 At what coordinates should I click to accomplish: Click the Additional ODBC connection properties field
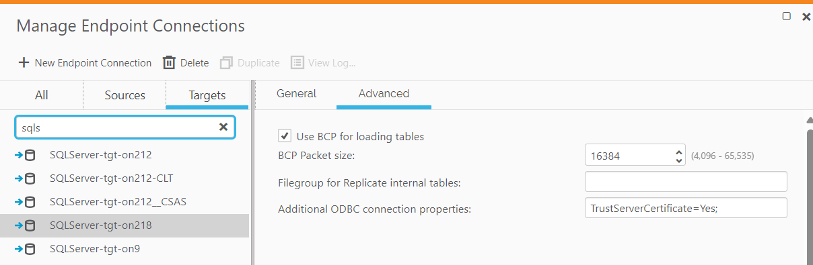[686, 208]
